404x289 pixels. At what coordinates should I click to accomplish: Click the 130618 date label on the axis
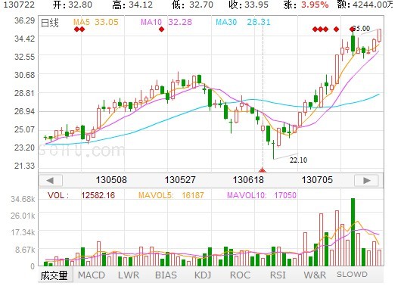click(248, 180)
